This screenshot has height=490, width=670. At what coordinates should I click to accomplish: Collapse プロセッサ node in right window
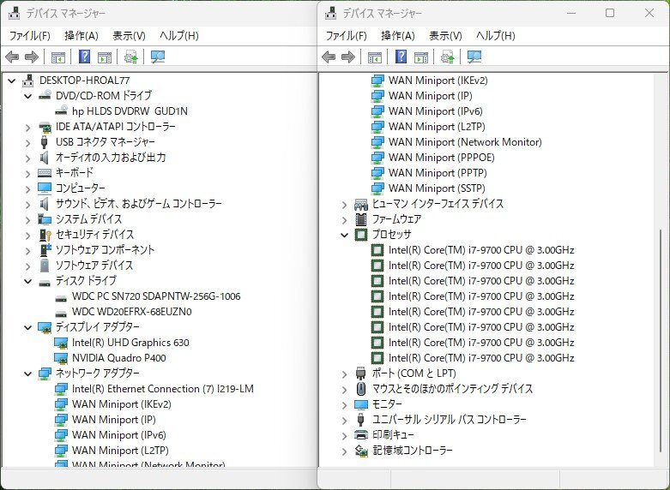[x=344, y=235]
